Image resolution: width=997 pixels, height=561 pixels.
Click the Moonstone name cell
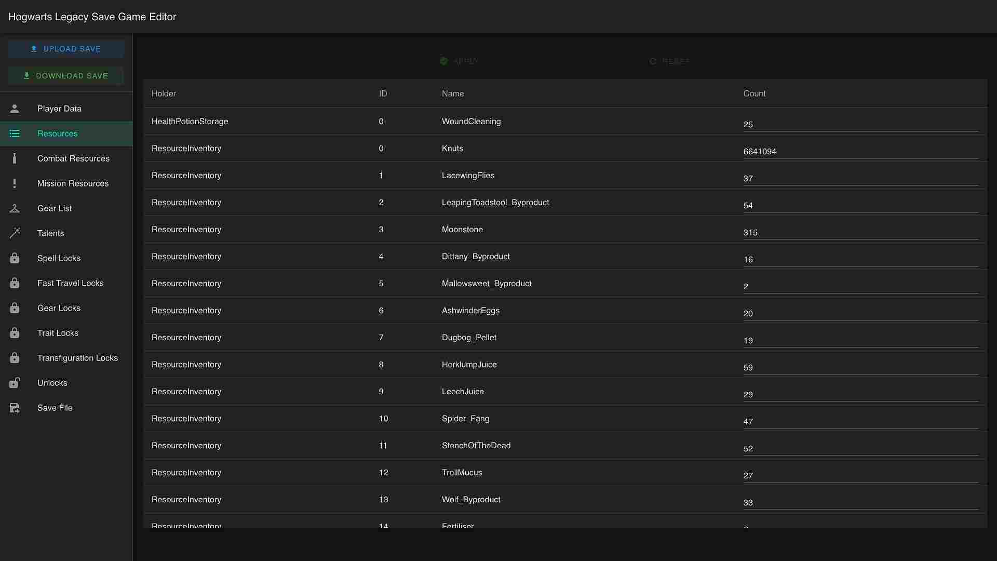click(462, 230)
